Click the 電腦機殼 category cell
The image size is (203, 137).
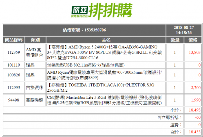[x=35, y=100]
